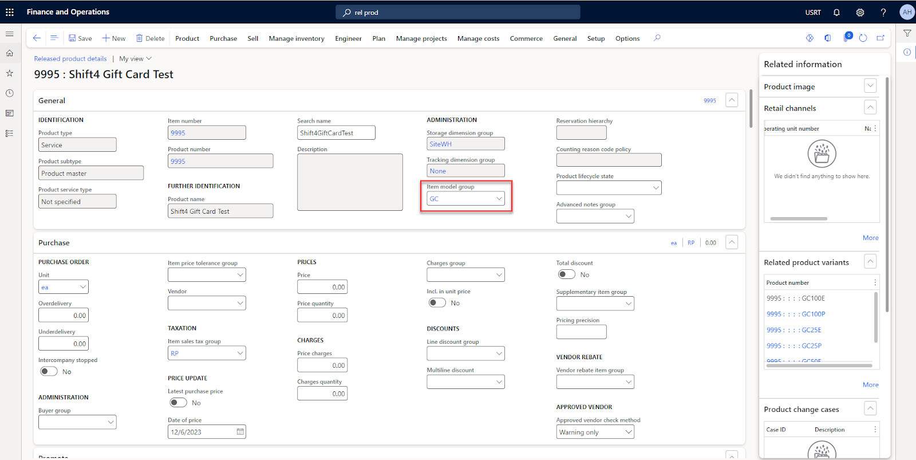The width and height of the screenshot is (916, 460).
Task: Open the app launcher waffle icon
Action: tap(10, 12)
